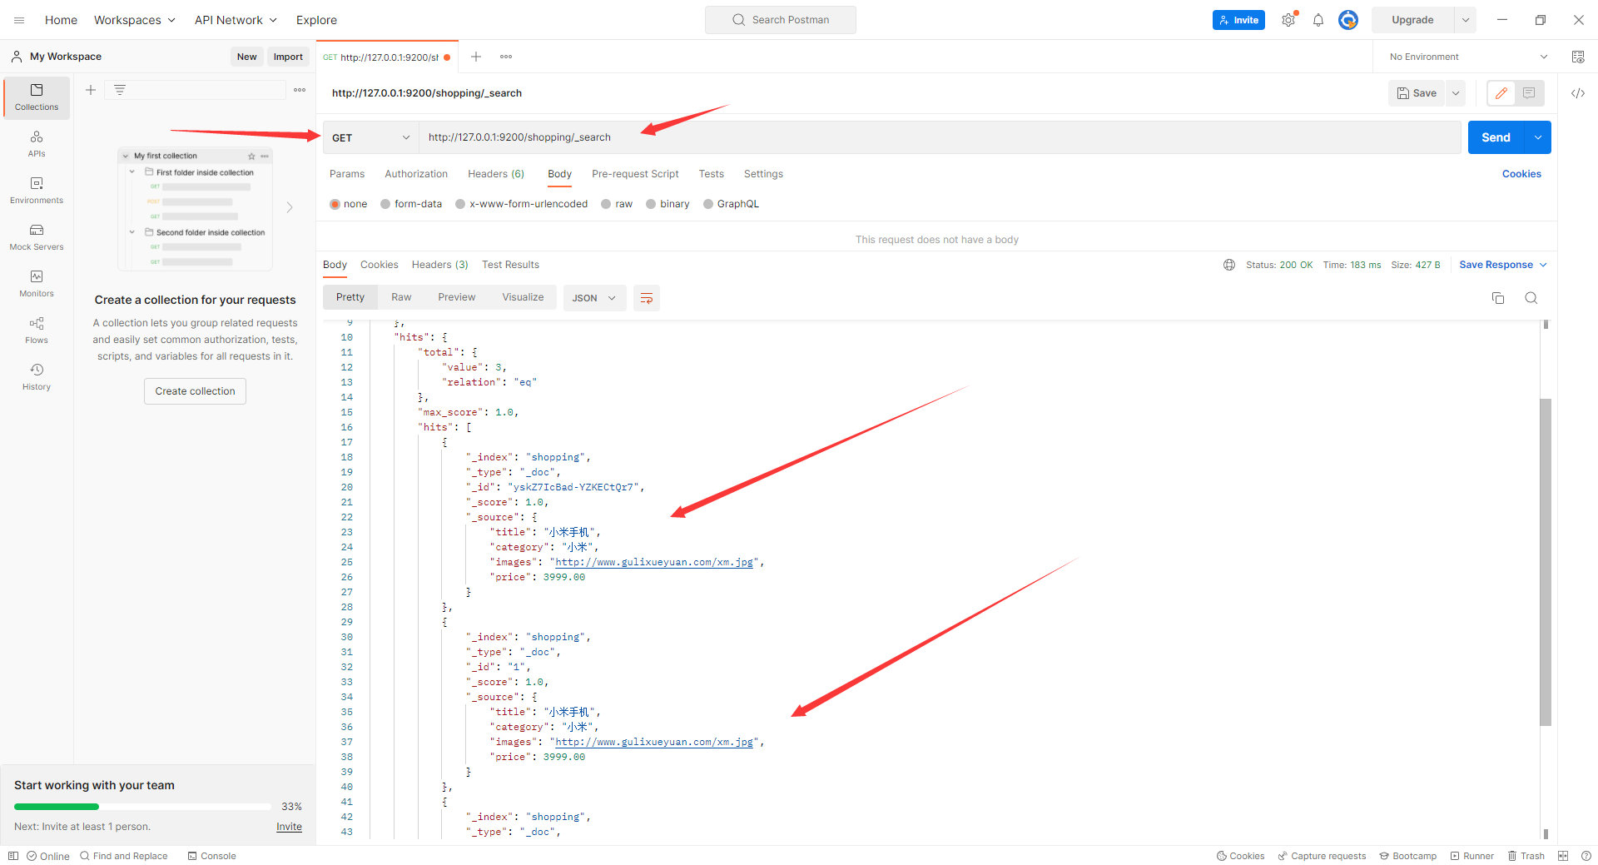The image size is (1598, 865).
Task: Open the GET method dropdown
Action: coord(370,137)
